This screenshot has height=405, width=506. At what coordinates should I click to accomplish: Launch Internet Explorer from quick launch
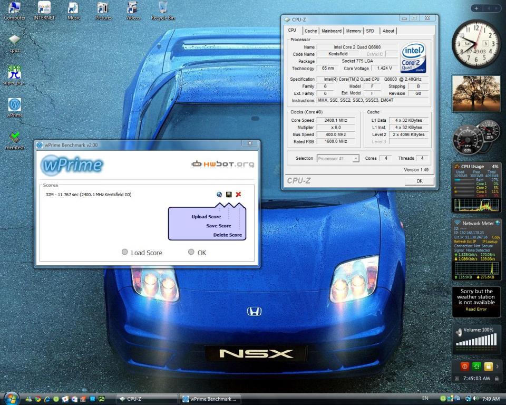pyautogui.click(x=47, y=399)
